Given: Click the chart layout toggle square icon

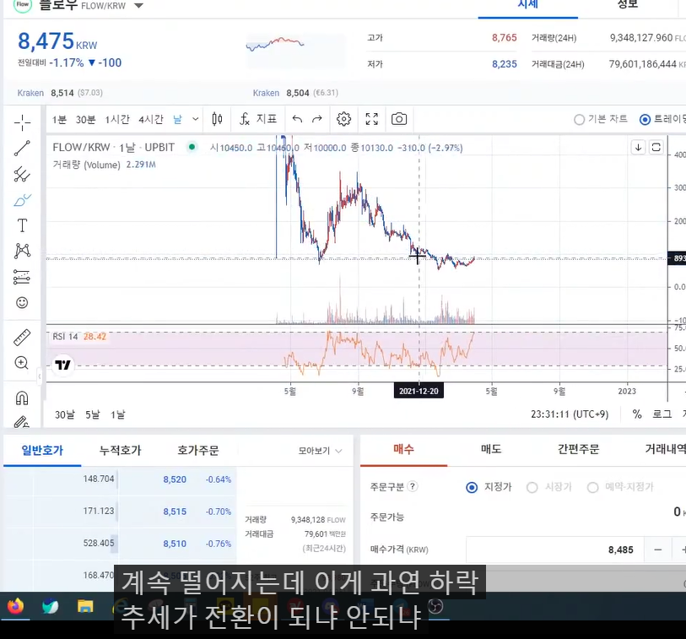Looking at the screenshot, I should point(656,148).
